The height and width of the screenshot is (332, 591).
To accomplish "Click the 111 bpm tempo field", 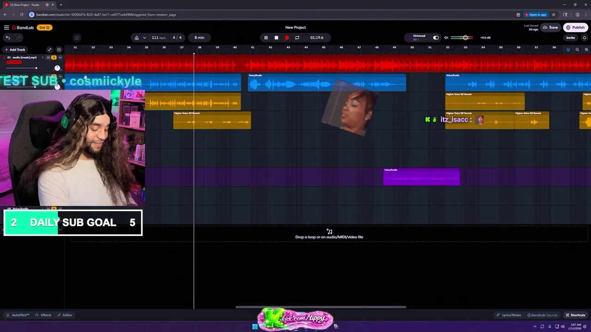I will (x=158, y=38).
